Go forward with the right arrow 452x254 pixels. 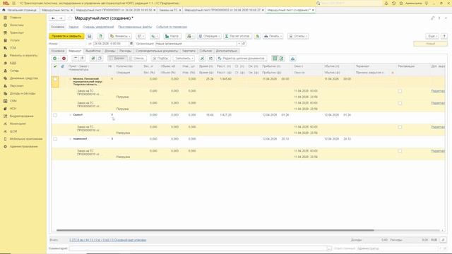tap(61, 18)
